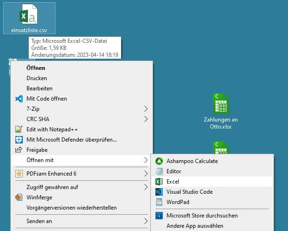Choose Edit with Notepad++
Image resolution: width=288 pixels, height=231 pixels.
(x=82, y=129)
